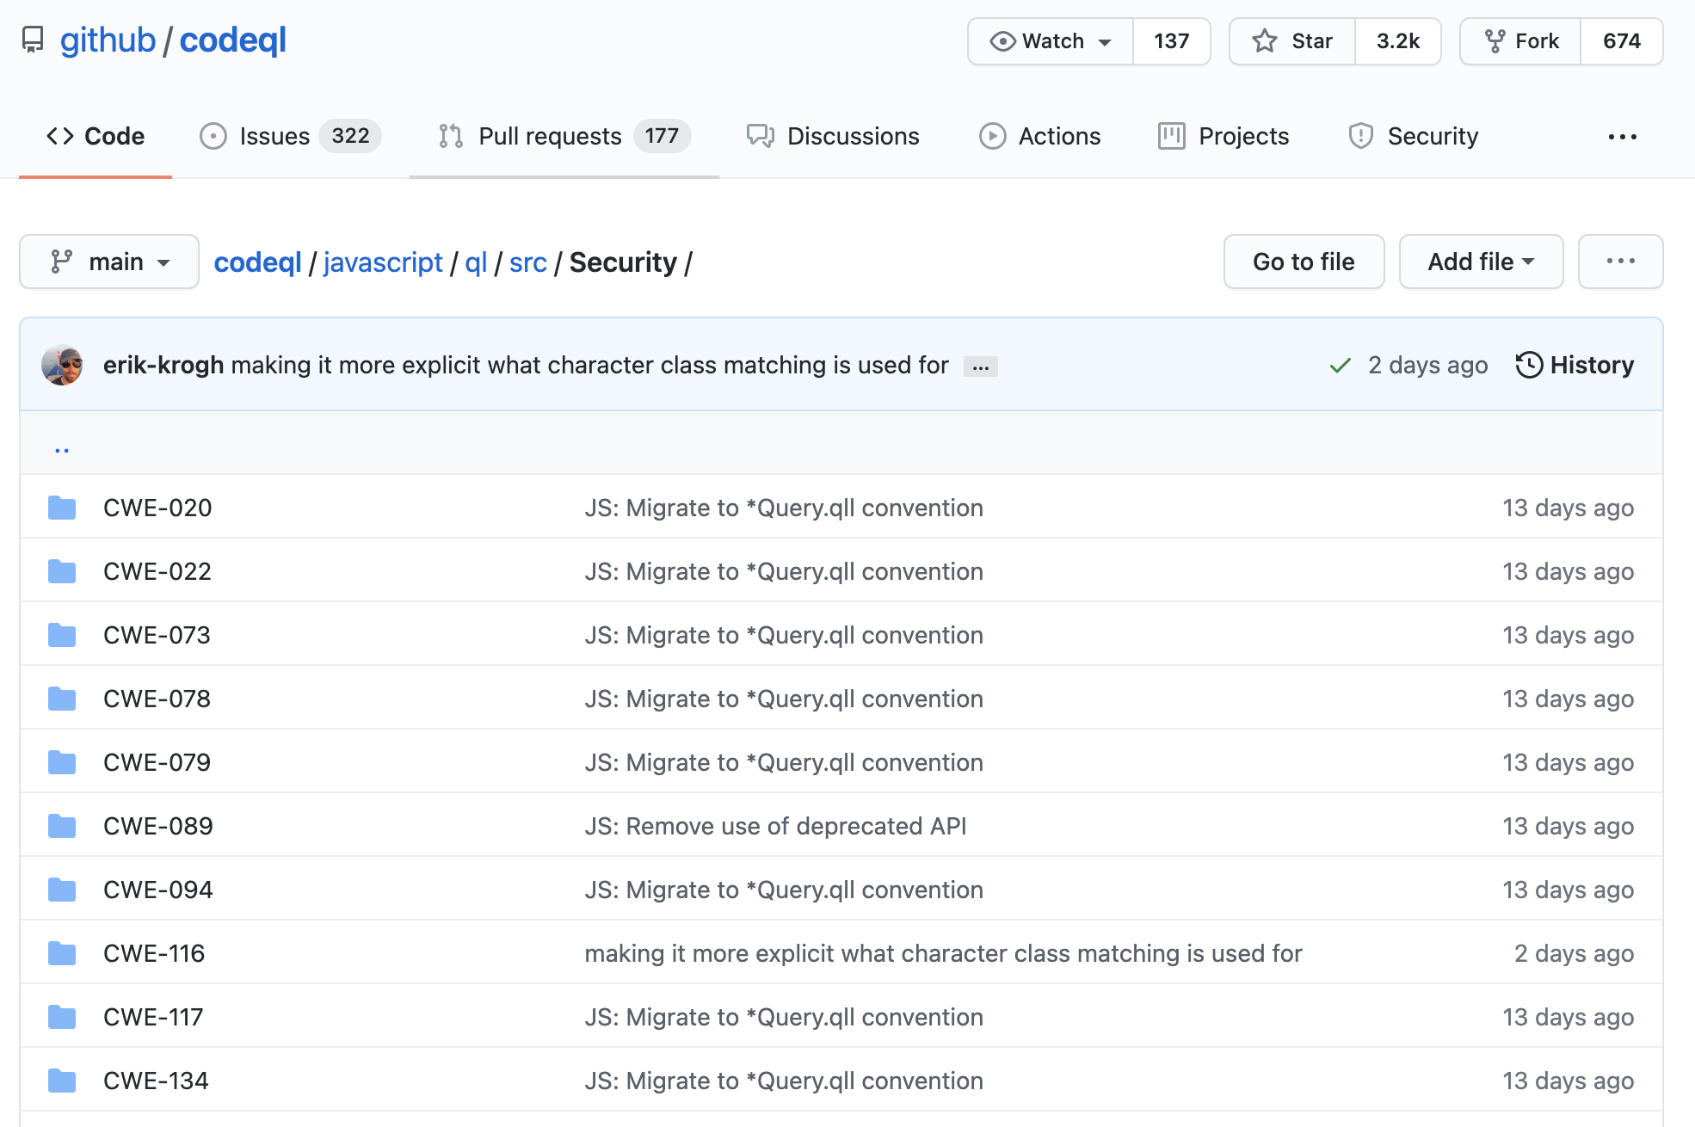Click the CWE-116 folder icon

click(x=62, y=953)
